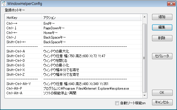Click the vertical scrollbar thumb
The width and height of the screenshot is (177, 110).
(x=145, y=58)
